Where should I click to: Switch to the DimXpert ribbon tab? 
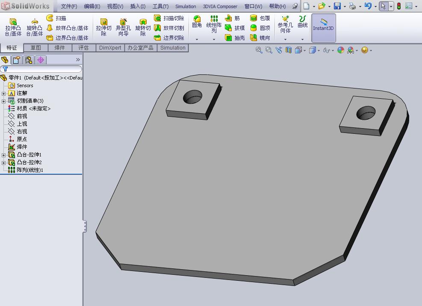tap(110, 47)
